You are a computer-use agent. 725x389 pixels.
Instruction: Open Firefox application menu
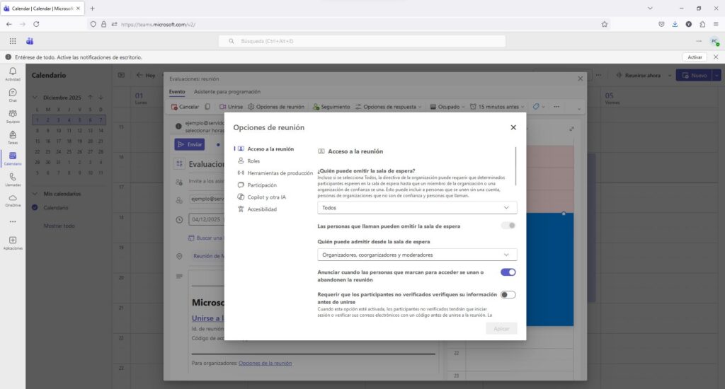pyautogui.click(x=716, y=25)
